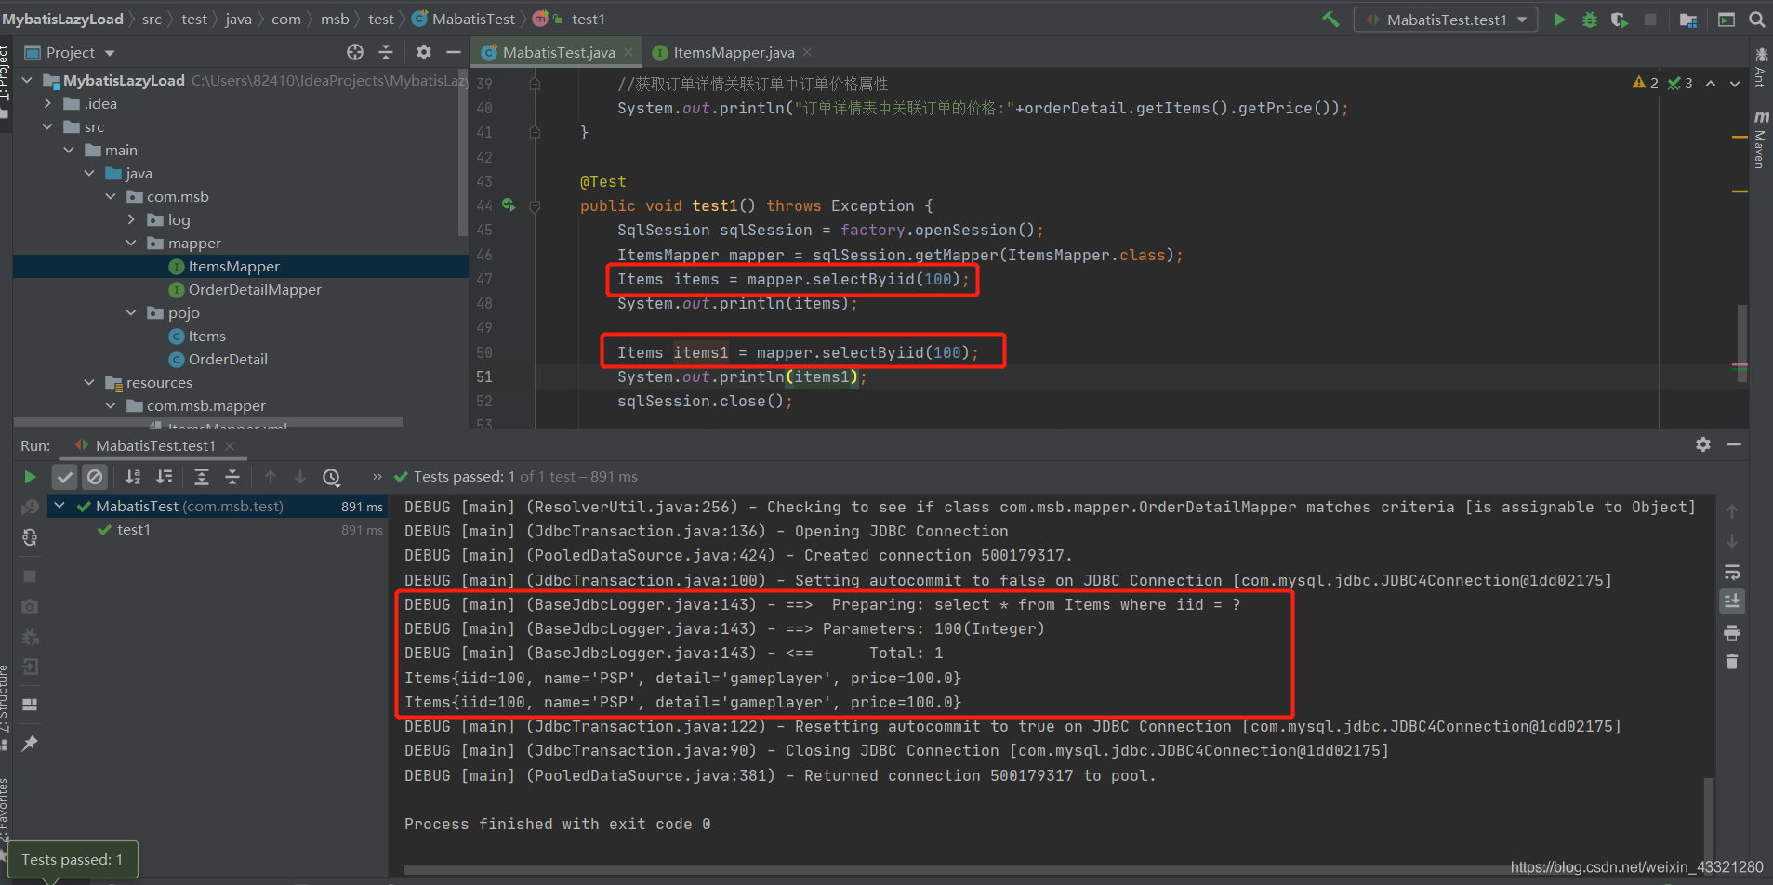Viewport: 1773px width, 885px height.
Task: Click the editor vertical scrollbar thumb
Action: pos(1741,343)
